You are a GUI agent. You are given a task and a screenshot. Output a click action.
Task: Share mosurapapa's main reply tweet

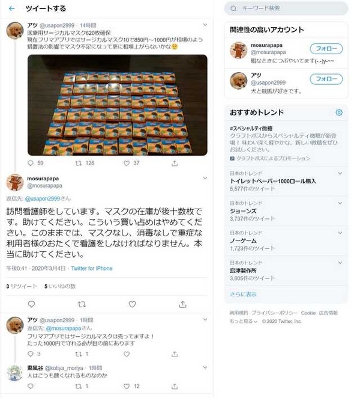[182, 304]
